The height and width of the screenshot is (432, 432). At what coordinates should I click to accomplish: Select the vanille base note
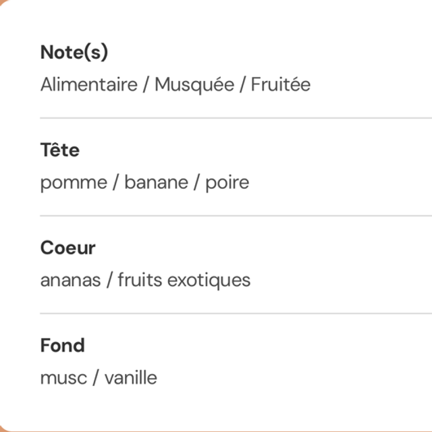pos(131,378)
